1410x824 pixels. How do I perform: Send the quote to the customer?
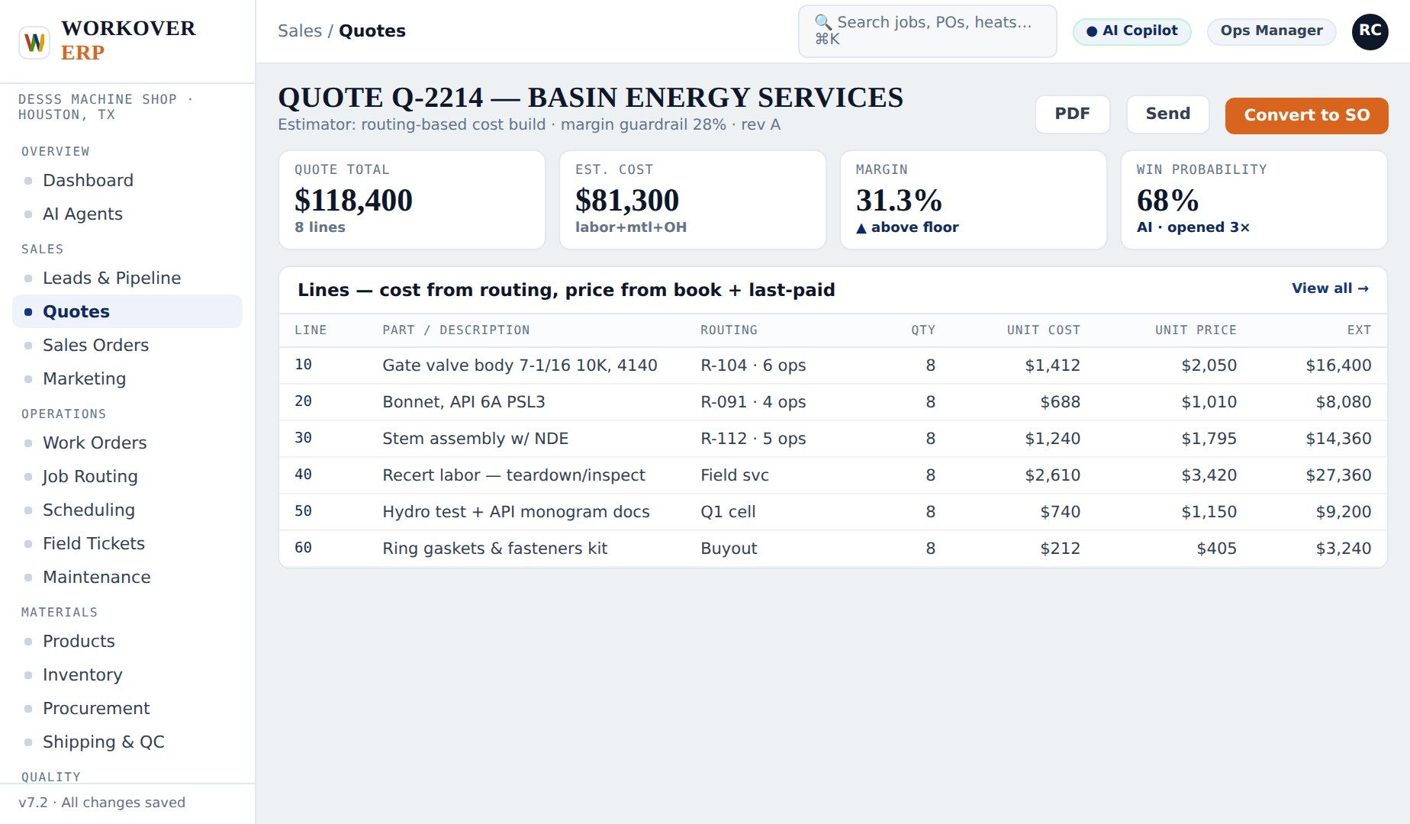(1167, 114)
